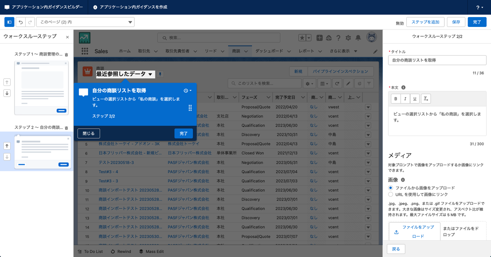
Task: Click the アプリケーション内ガイダンスを作成 header item
Action: click(130, 7)
